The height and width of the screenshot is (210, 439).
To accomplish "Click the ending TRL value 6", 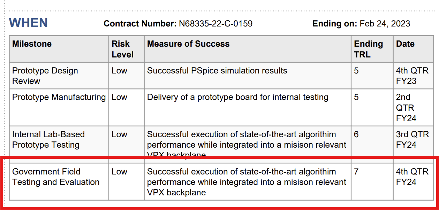I will click(356, 134).
